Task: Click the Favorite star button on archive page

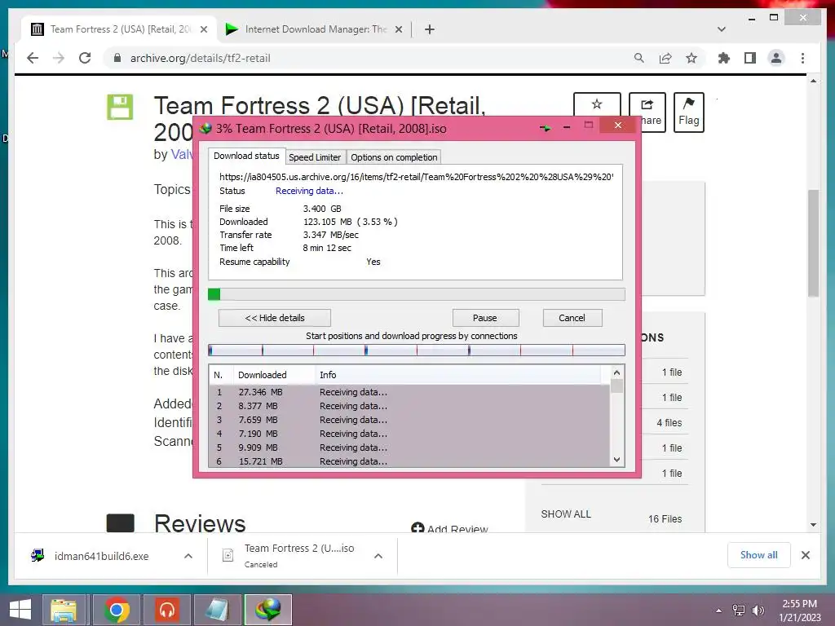Action: (597, 104)
